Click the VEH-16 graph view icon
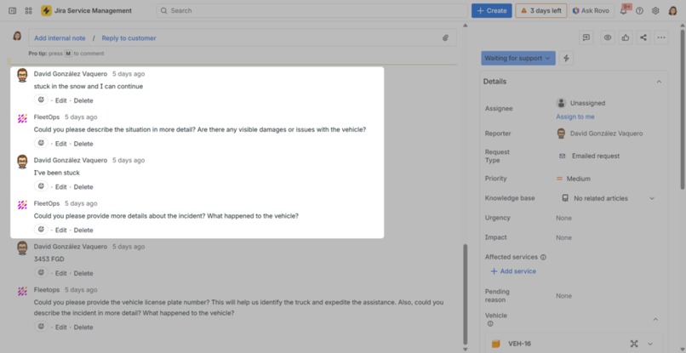Viewport: 686px width, 353px height. click(x=634, y=344)
